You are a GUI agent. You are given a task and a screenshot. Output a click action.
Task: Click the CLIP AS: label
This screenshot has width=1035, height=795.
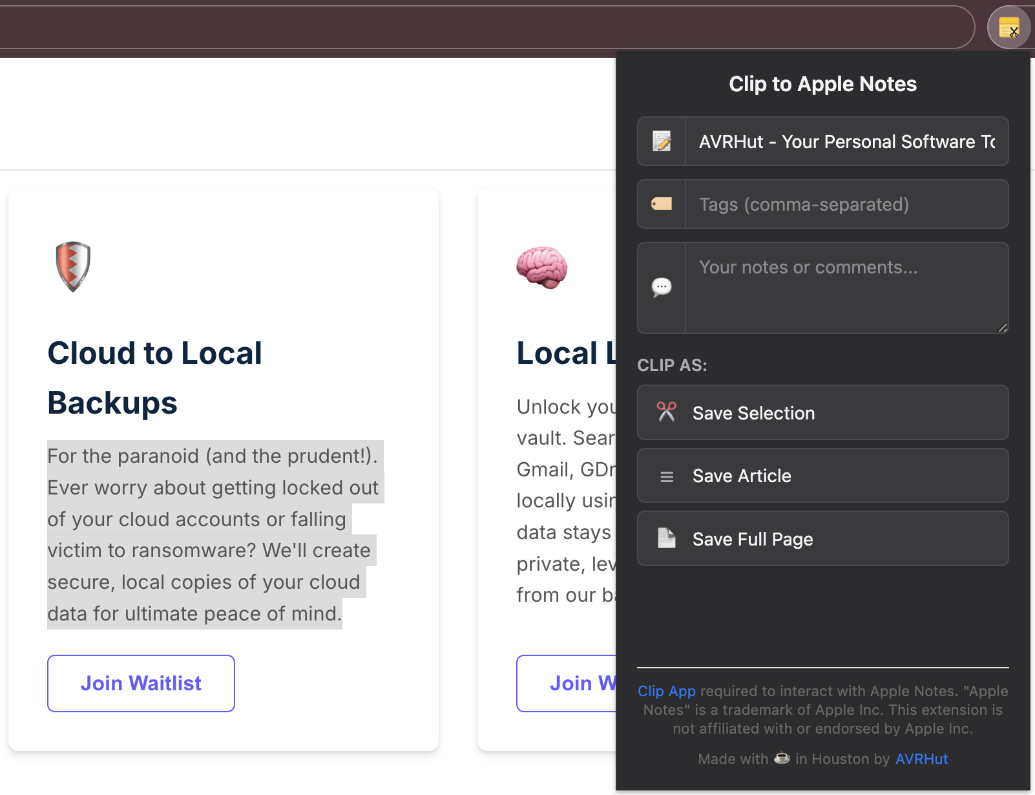pyautogui.click(x=672, y=365)
